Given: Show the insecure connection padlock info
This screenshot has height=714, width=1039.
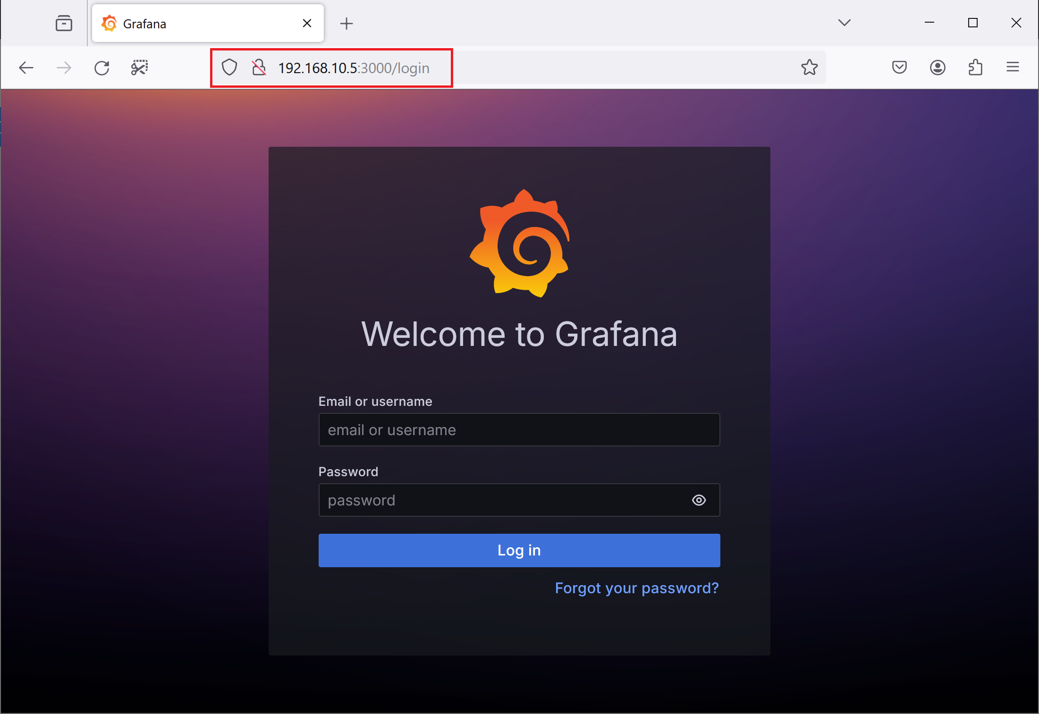Looking at the screenshot, I should [x=259, y=67].
